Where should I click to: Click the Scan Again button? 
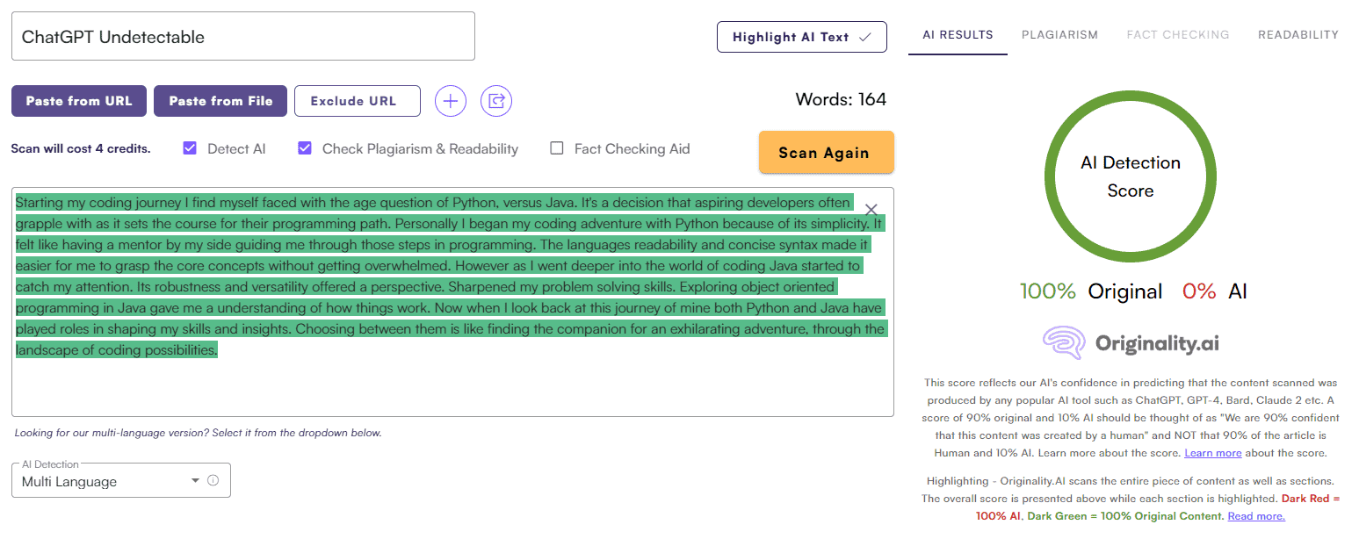coord(826,153)
